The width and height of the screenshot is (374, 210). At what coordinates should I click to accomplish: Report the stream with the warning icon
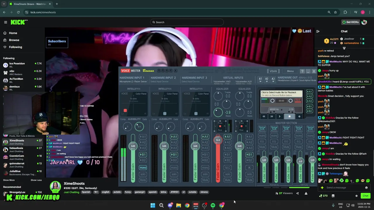tap(306, 193)
